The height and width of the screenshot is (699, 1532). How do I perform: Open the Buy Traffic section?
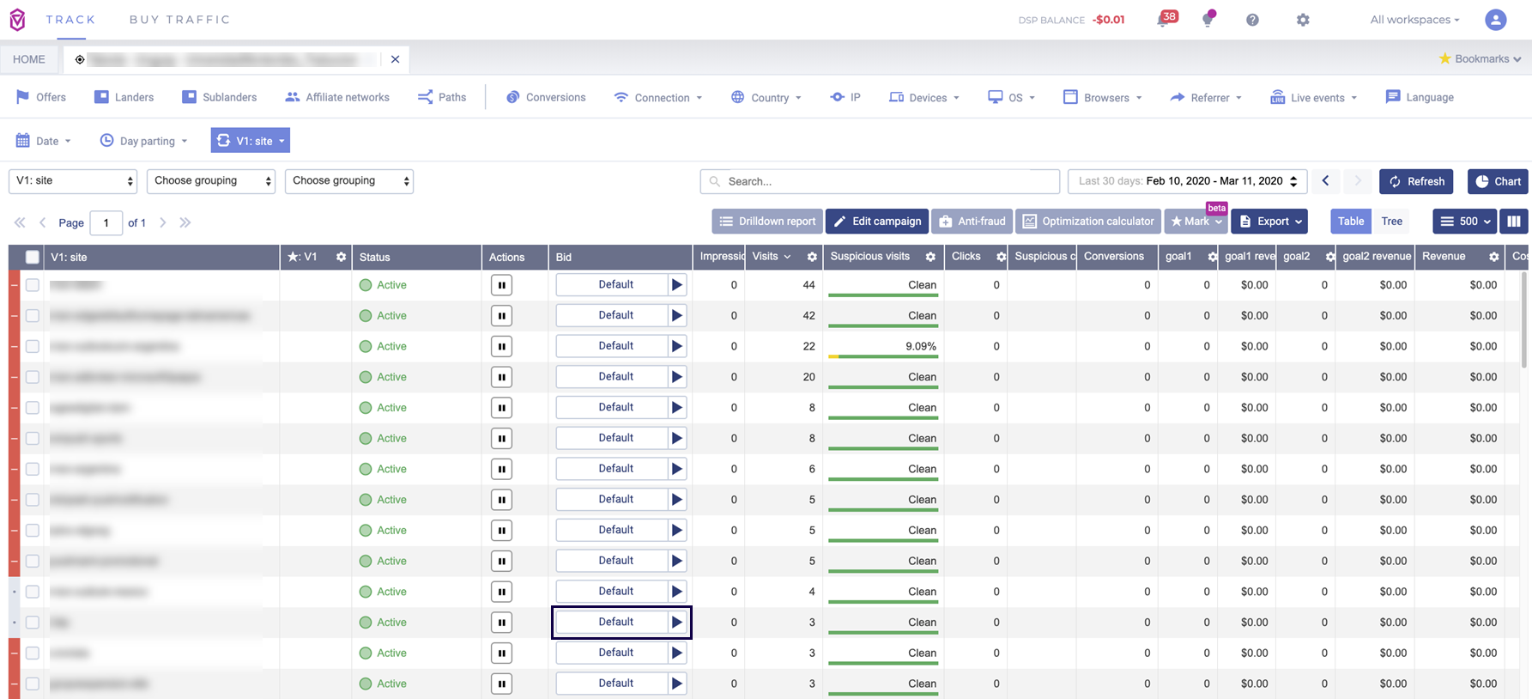click(179, 20)
